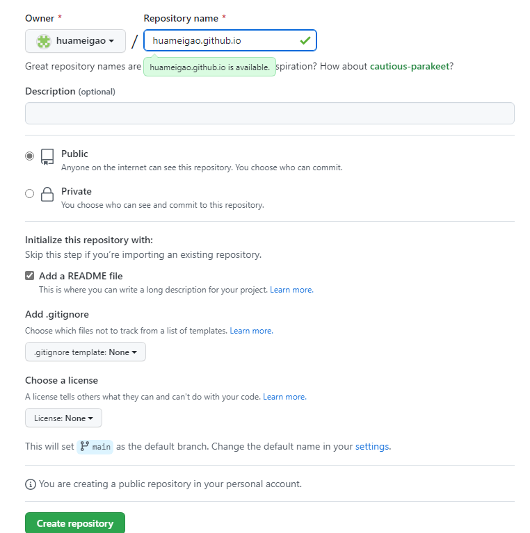Open the License None dropdown
530x533 pixels.
click(64, 418)
